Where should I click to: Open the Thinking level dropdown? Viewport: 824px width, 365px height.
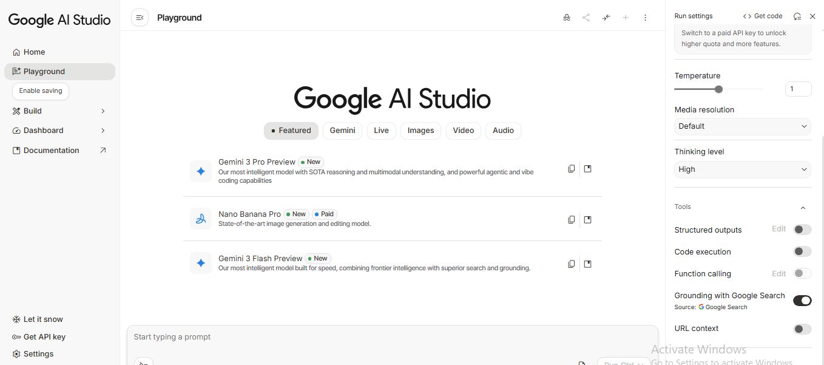click(x=743, y=169)
